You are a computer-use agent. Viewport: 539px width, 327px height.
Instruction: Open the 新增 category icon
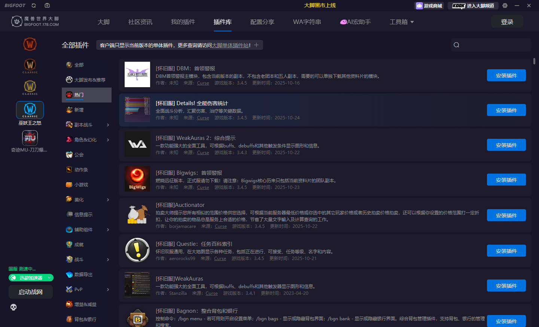coord(69,110)
